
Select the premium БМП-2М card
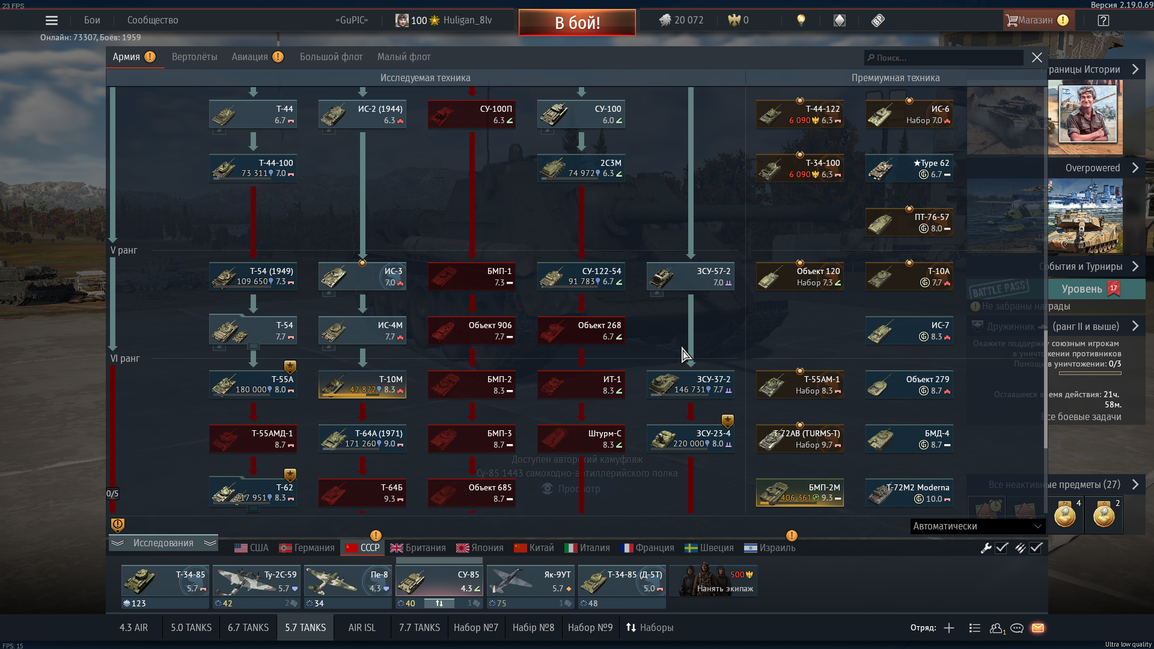tap(800, 493)
